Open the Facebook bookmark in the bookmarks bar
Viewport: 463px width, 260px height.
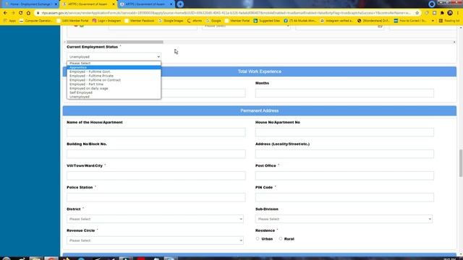pos(300,21)
